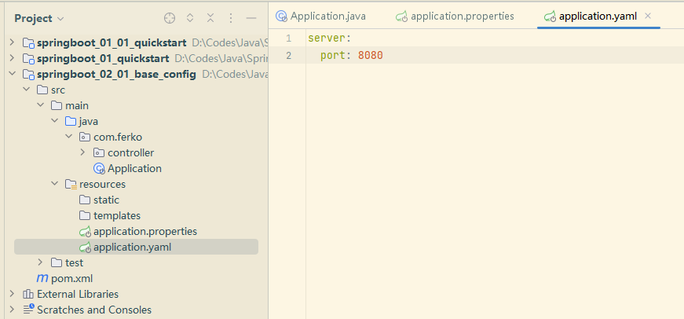Open the Project view dropdown
The width and height of the screenshot is (684, 319).
pos(39,18)
